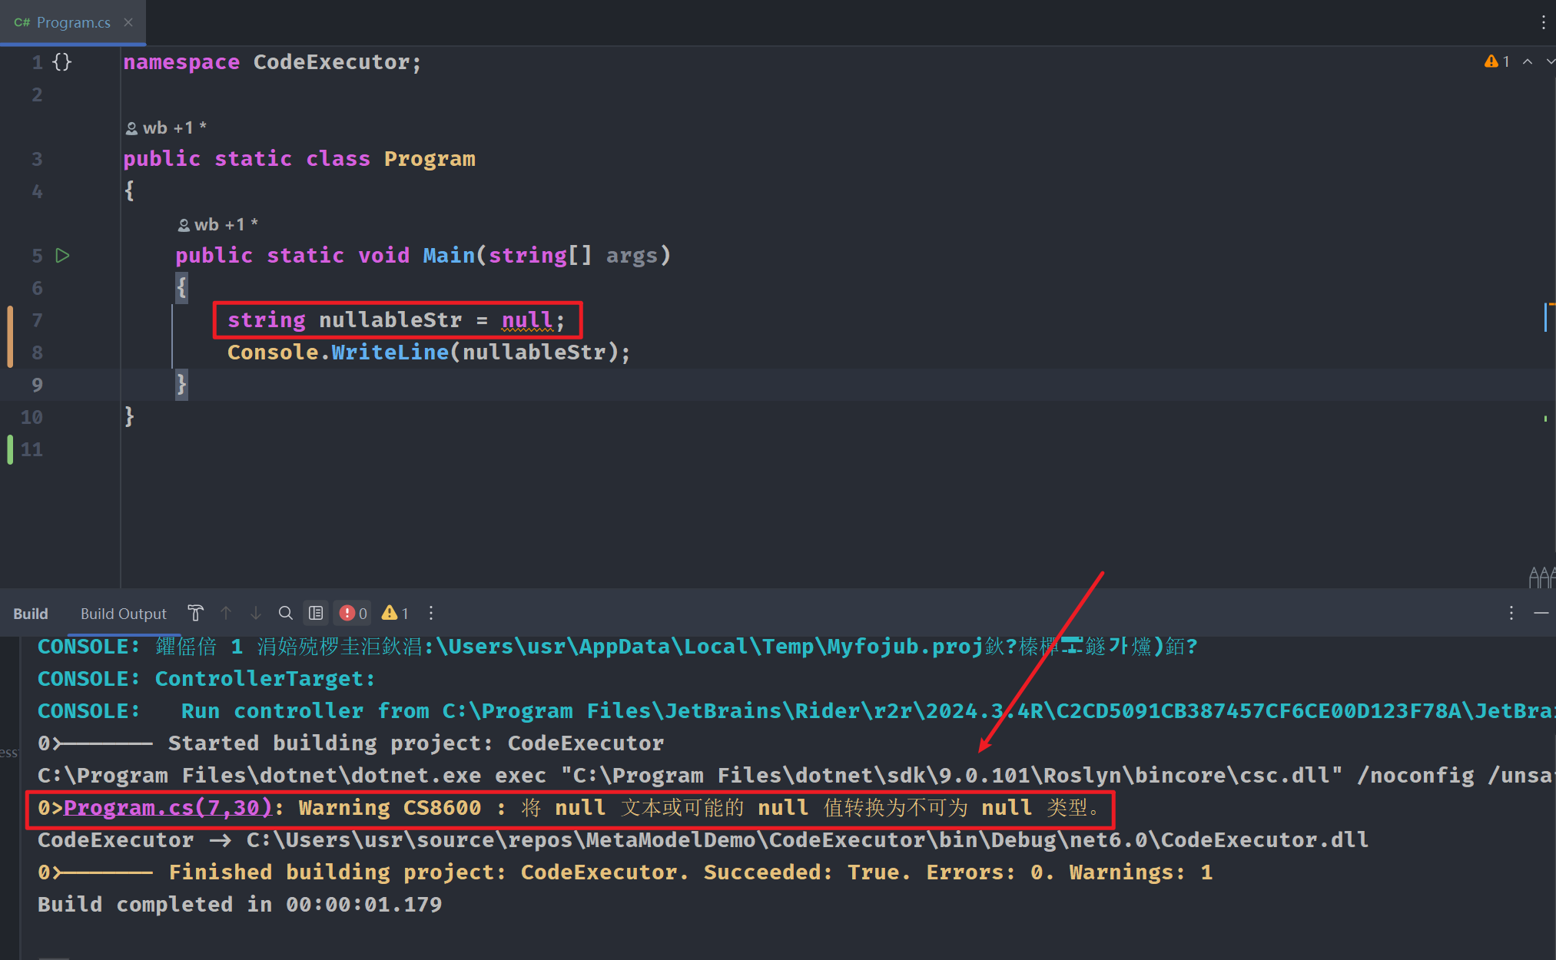This screenshot has height=960, width=1556.
Task: Click the wb +1 author hint above Main
Action: [x=218, y=224]
